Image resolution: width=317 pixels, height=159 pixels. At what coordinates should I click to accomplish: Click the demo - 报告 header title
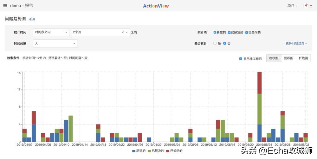click(22, 6)
